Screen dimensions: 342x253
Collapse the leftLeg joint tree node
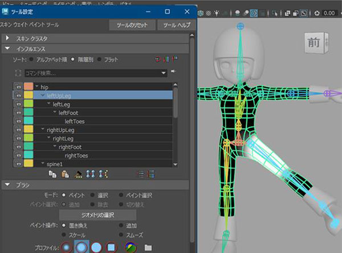[x=50, y=104]
